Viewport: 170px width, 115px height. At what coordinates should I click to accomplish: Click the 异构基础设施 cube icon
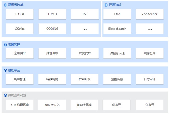pyautogui.click(x=6, y=95)
